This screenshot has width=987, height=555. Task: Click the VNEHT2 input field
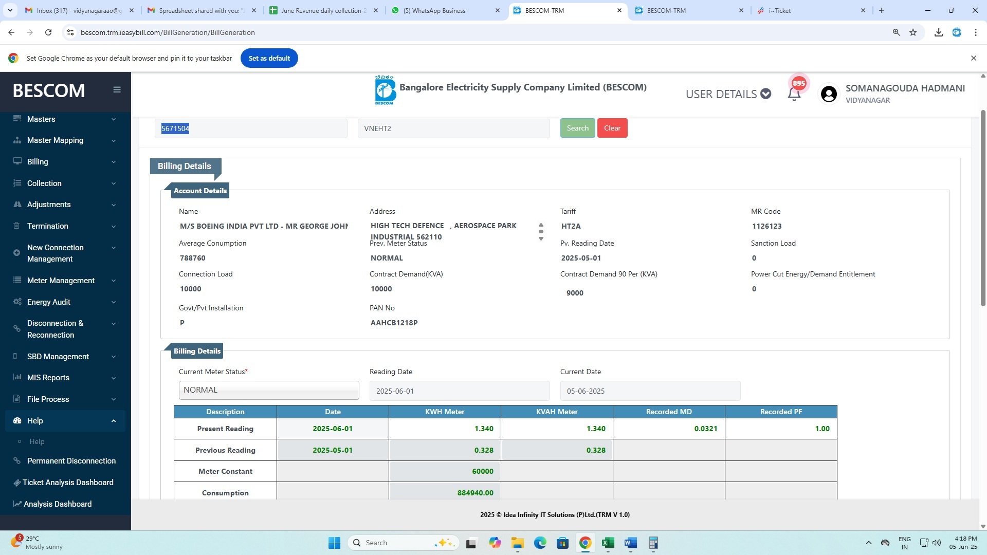[453, 128]
